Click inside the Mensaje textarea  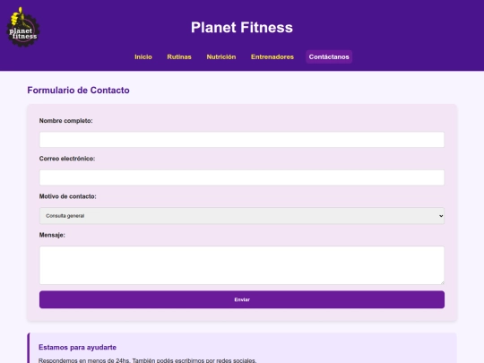(242, 265)
